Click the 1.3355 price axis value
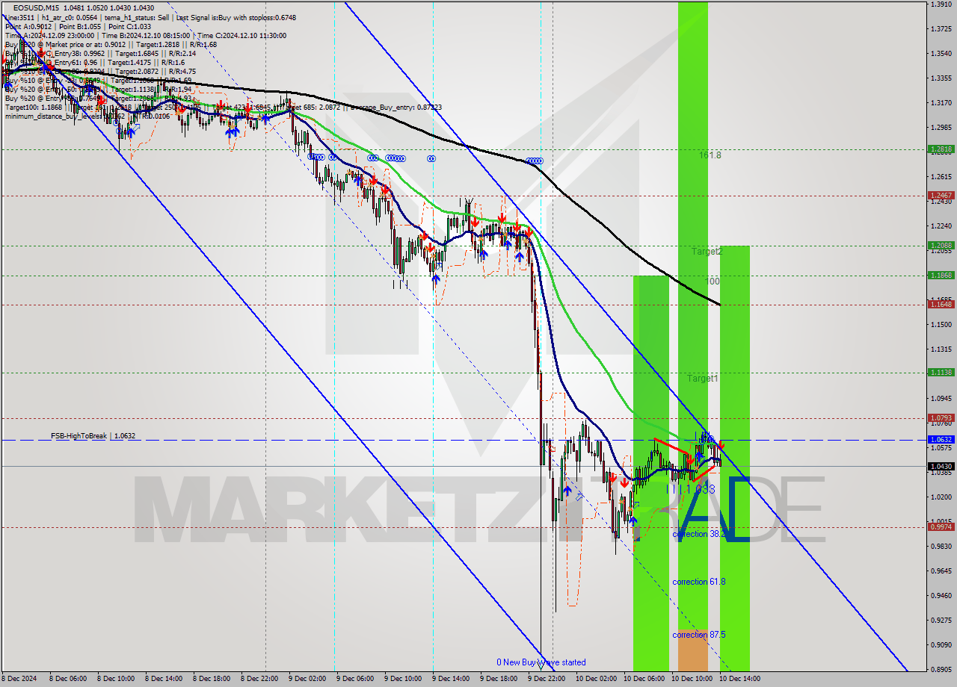This screenshot has width=957, height=687. click(x=940, y=78)
